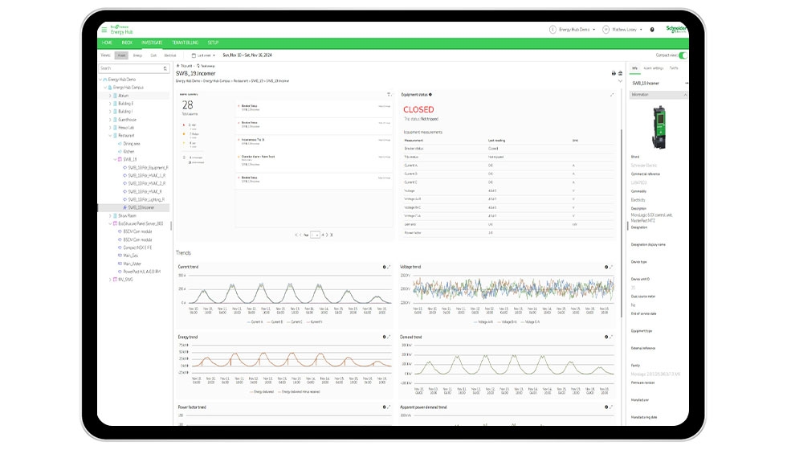Open the Last week date range dropdown
This screenshot has height=450, width=787.
coord(206,55)
